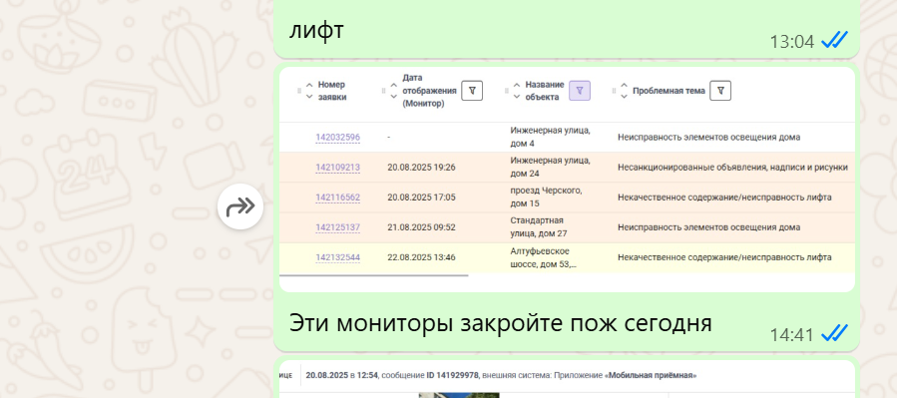Image resolution: width=897 pixels, height=398 pixels.
Task: Open filter for Дата отображения column
Action: click(x=472, y=91)
